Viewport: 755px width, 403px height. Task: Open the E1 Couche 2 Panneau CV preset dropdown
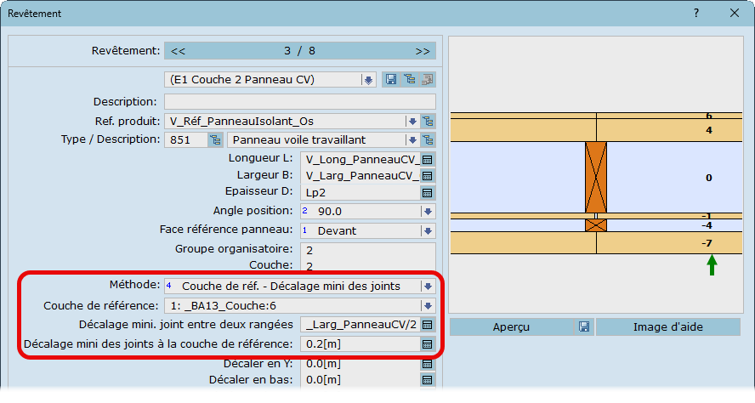368,80
